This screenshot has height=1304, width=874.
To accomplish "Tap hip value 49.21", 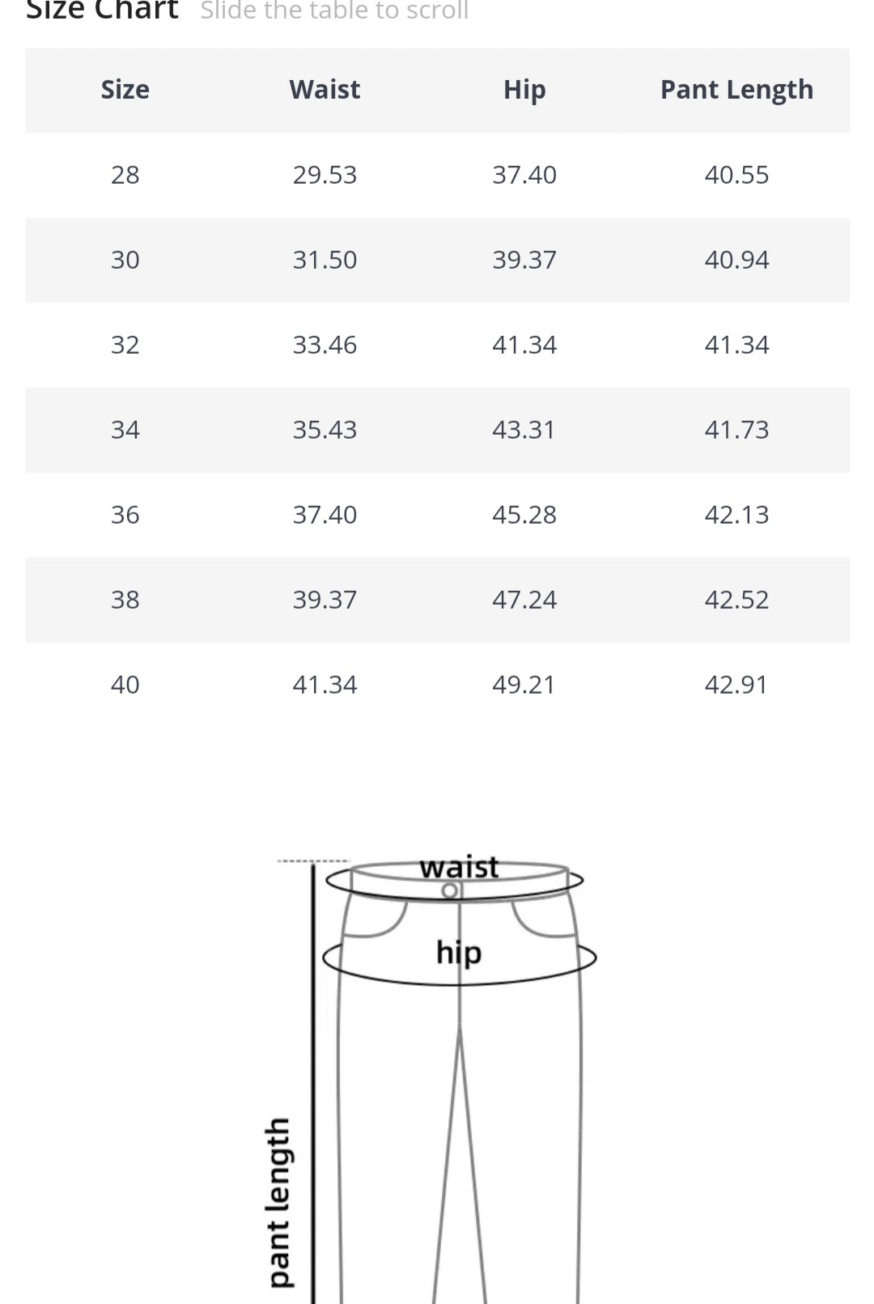I will [524, 685].
